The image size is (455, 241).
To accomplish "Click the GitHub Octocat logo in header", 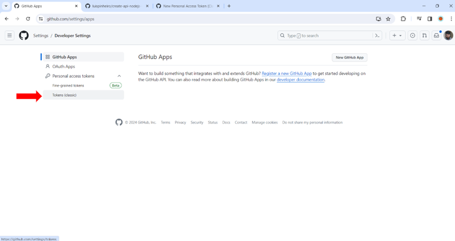I will 24,36.
